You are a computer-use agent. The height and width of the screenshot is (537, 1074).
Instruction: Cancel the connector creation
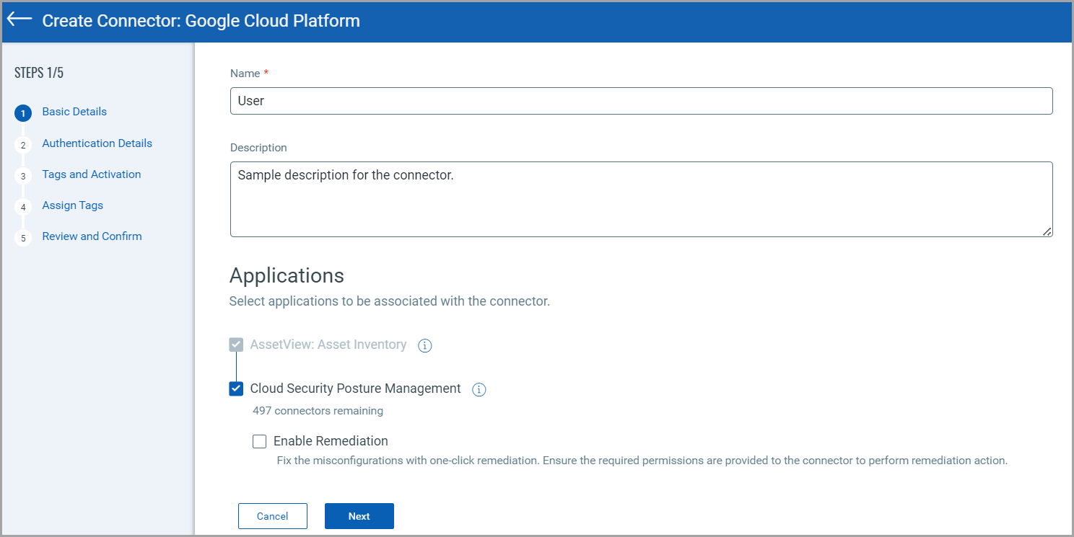coord(272,515)
